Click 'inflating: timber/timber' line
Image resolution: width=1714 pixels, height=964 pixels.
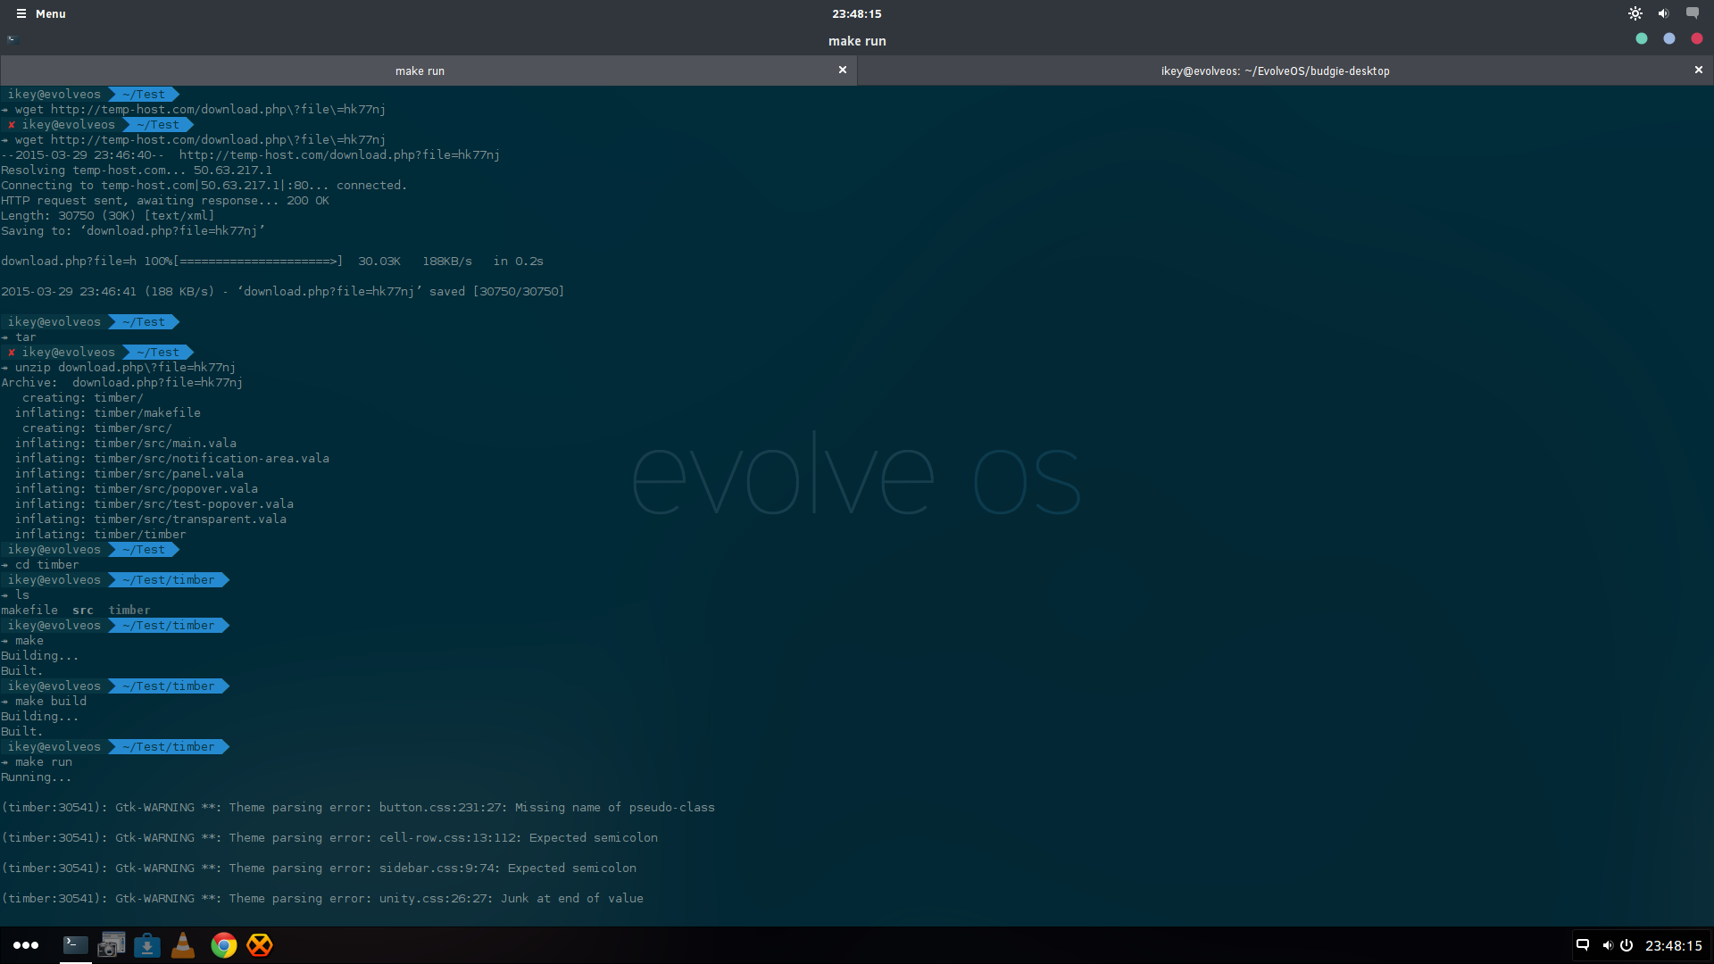tap(101, 535)
